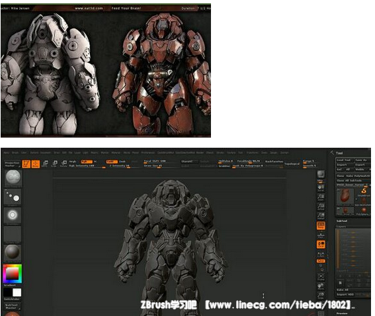Click the AAHalf icon

click(x=321, y=216)
